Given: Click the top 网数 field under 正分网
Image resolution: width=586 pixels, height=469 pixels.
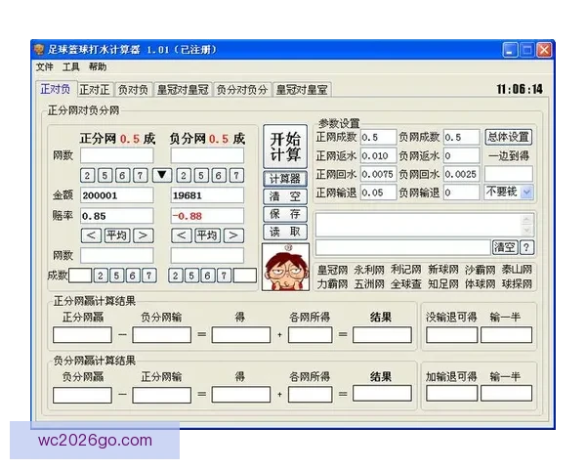Looking at the screenshot, I should (116, 155).
